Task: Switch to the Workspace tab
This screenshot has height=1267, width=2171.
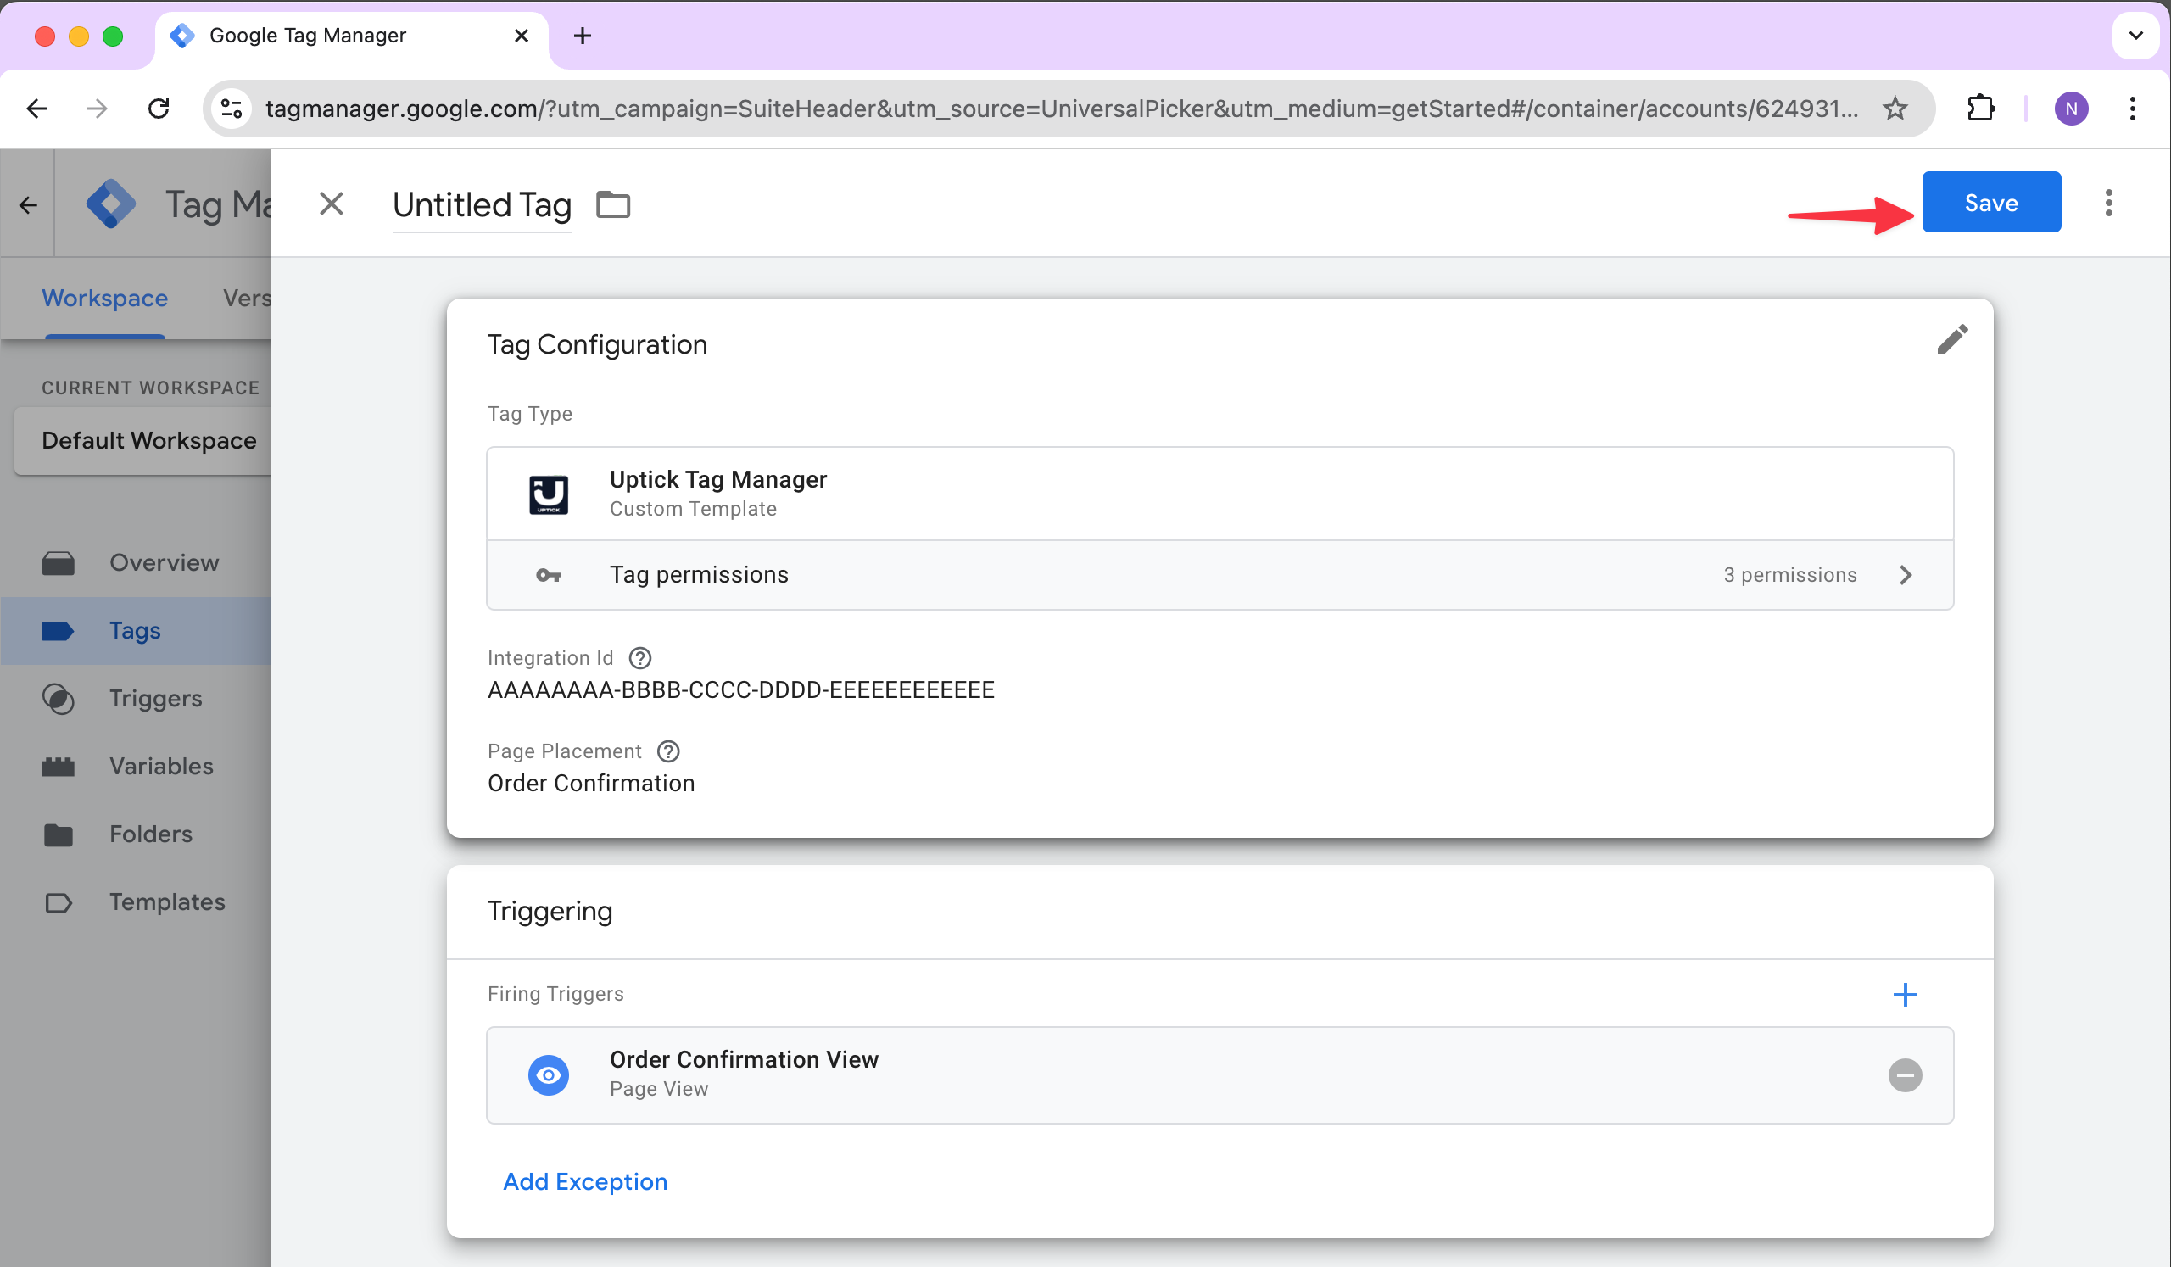Action: (x=105, y=298)
